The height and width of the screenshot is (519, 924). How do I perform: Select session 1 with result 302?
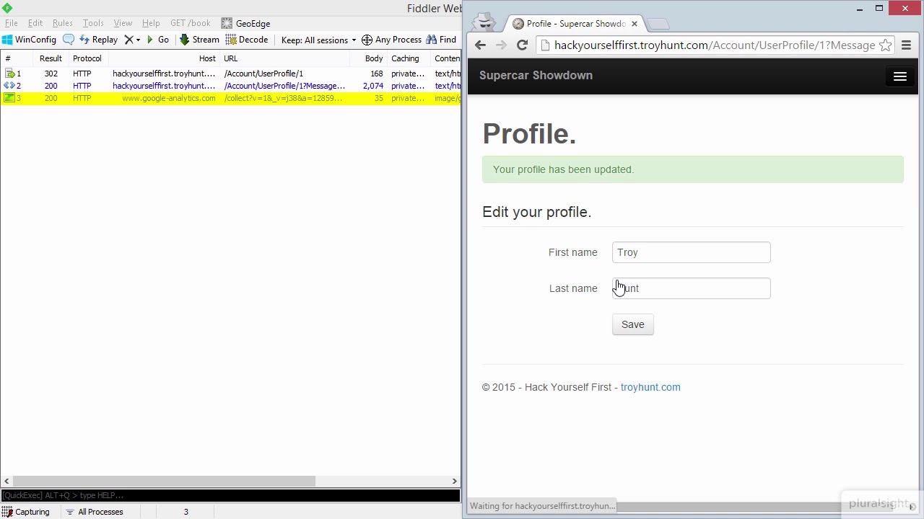[x=231, y=74]
